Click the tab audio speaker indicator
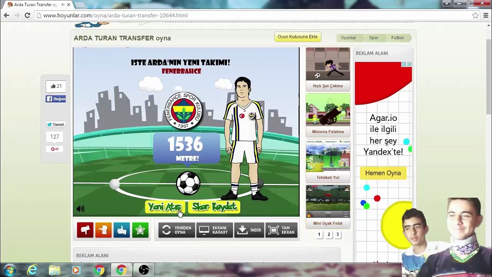The width and height of the screenshot is (492, 277). pyautogui.click(x=63, y=5)
